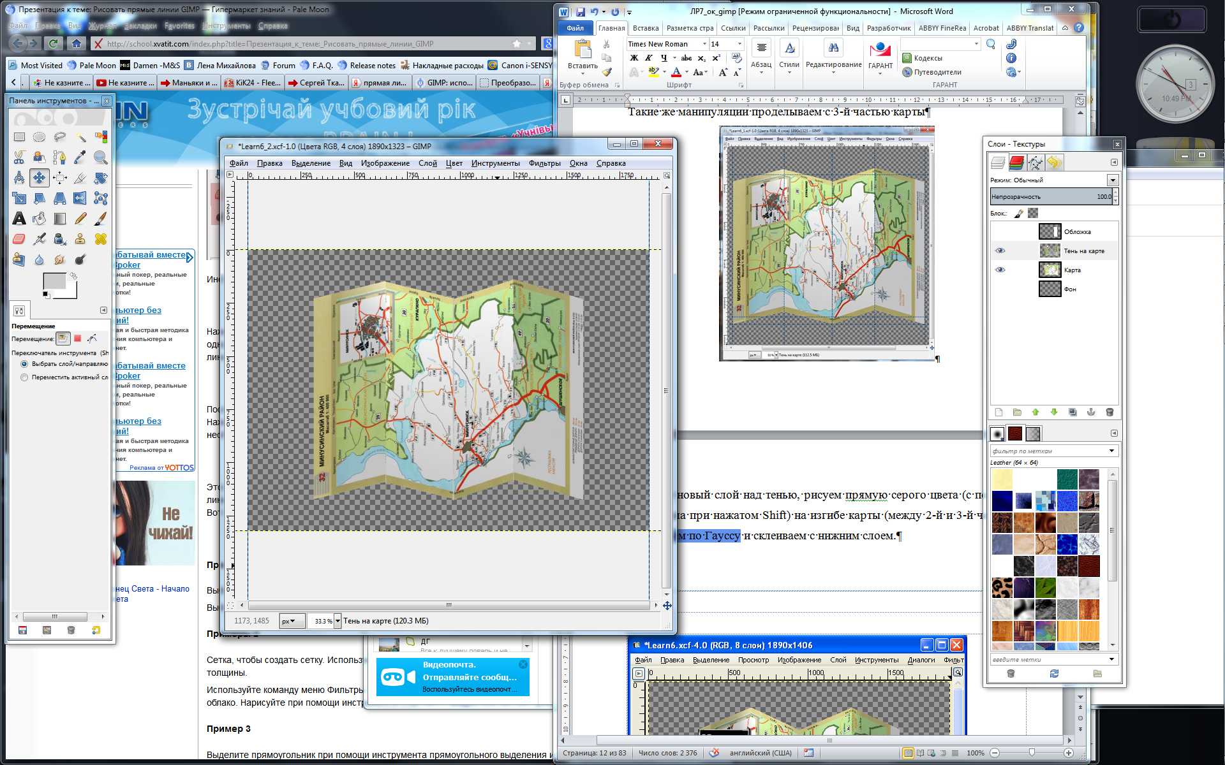Toggle visibility eye of 'Карта' layer

pos(1000,270)
